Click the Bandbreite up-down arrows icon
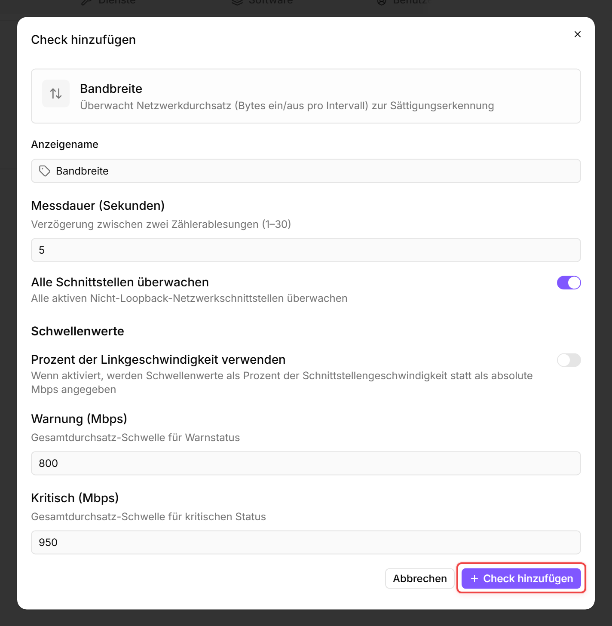612x626 pixels. pos(56,93)
